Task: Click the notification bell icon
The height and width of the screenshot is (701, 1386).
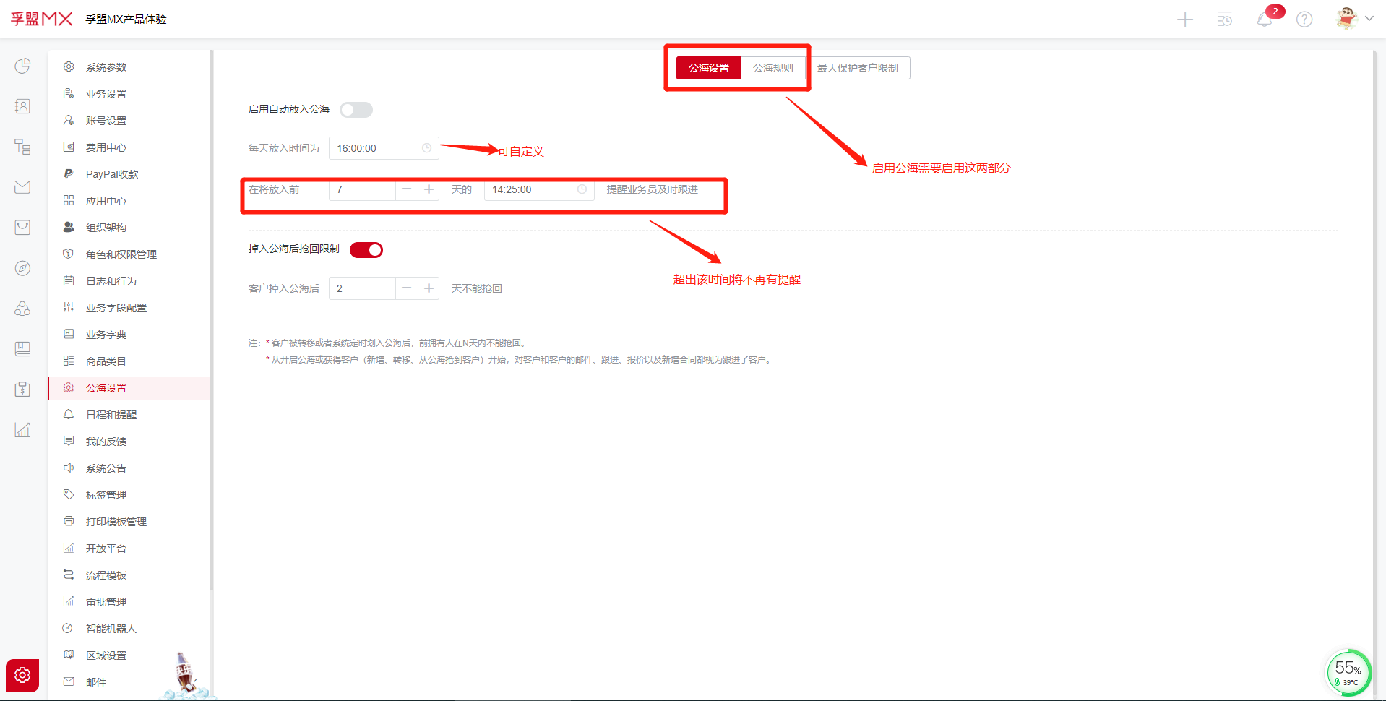Action: pyautogui.click(x=1264, y=20)
